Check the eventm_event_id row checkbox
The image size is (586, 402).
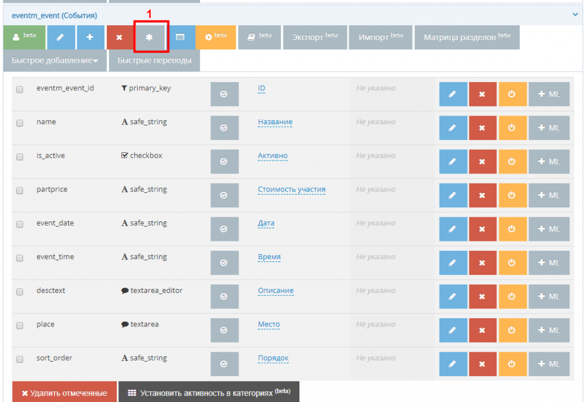click(x=20, y=90)
